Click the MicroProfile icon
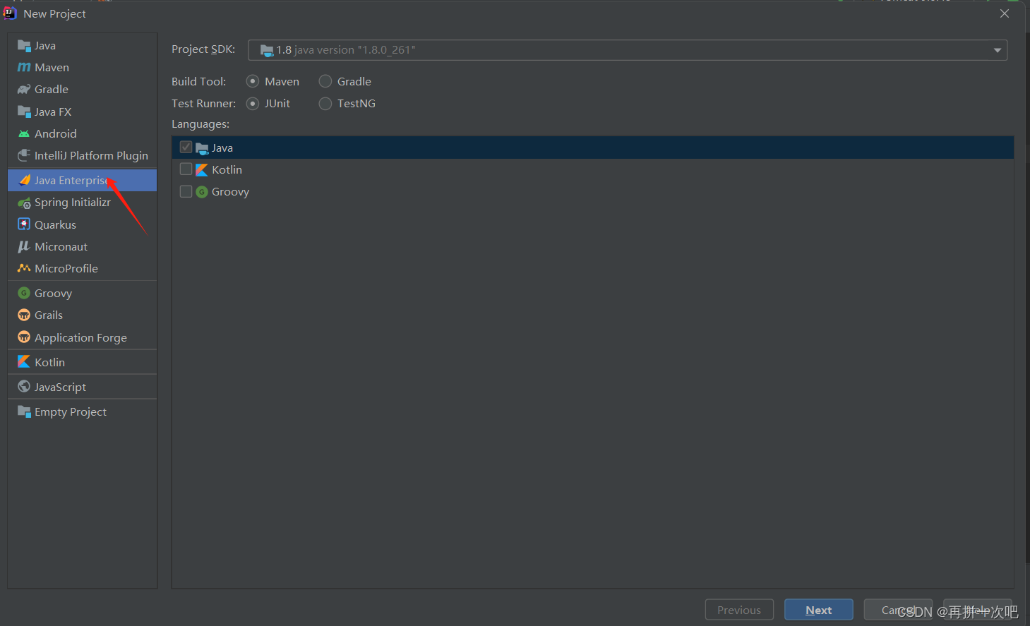Image resolution: width=1030 pixels, height=626 pixels. click(x=24, y=268)
